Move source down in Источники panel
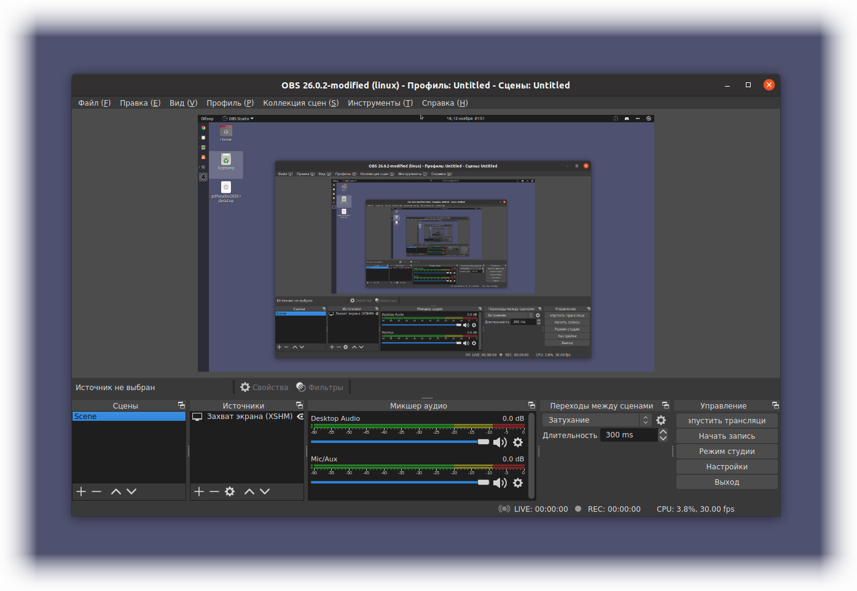This screenshot has width=857, height=591. (x=265, y=491)
